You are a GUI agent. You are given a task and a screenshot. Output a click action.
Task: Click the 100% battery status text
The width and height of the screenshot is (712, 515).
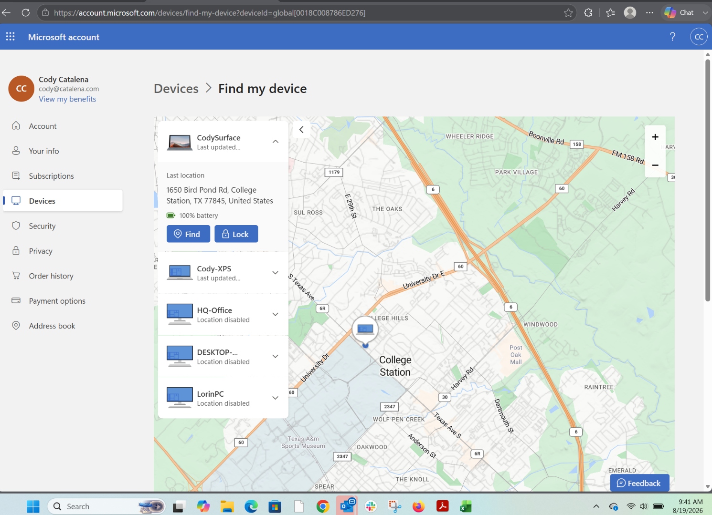tap(199, 216)
